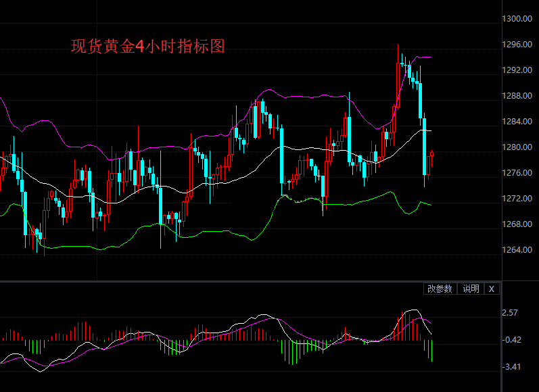Close the indicator panel with X

pyautogui.click(x=492, y=289)
